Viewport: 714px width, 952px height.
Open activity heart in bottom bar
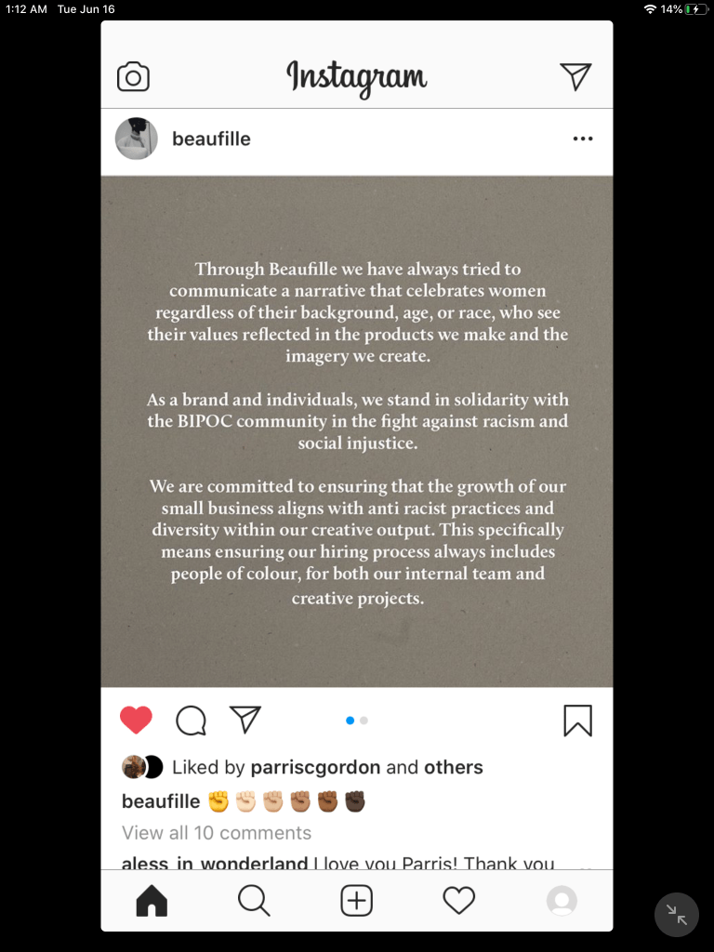pos(458,900)
